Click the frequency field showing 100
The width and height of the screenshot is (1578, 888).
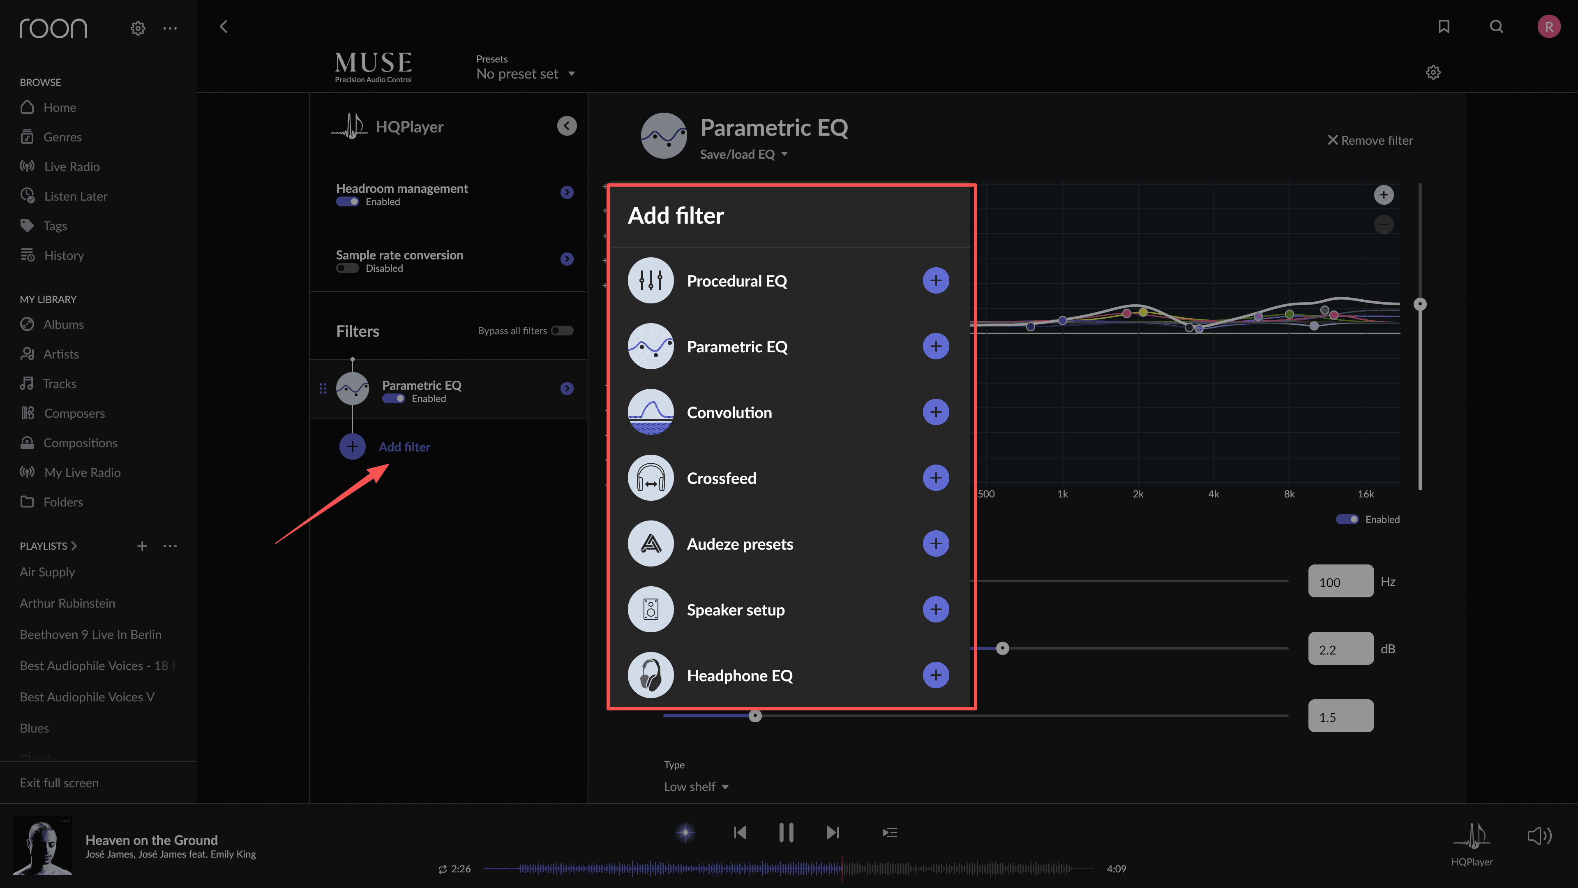click(x=1341, y=582)
